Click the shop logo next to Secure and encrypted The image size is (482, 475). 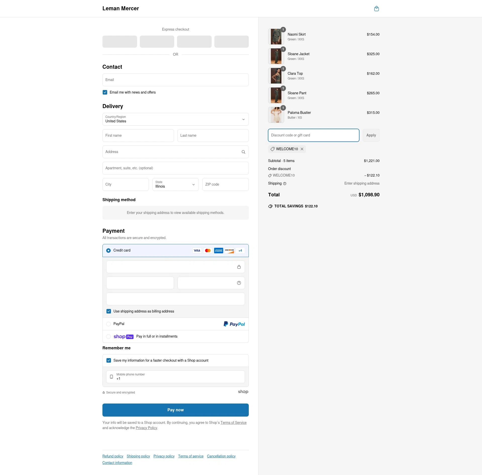(x=243, y=392)
